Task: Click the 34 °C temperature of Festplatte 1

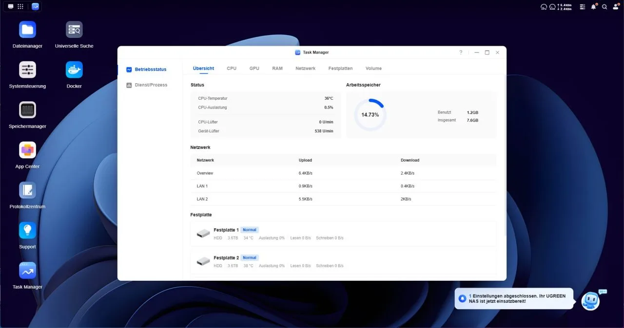Action: click(249, 238)
